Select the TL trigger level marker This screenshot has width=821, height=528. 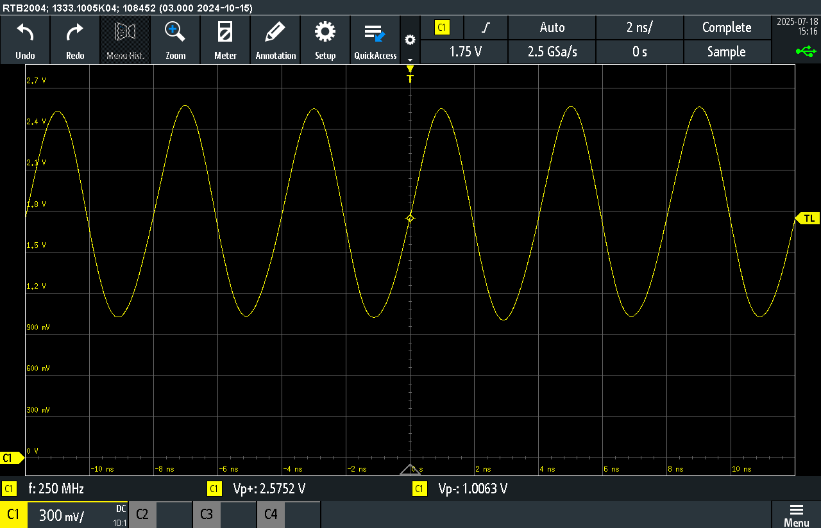tap(808, 219)
